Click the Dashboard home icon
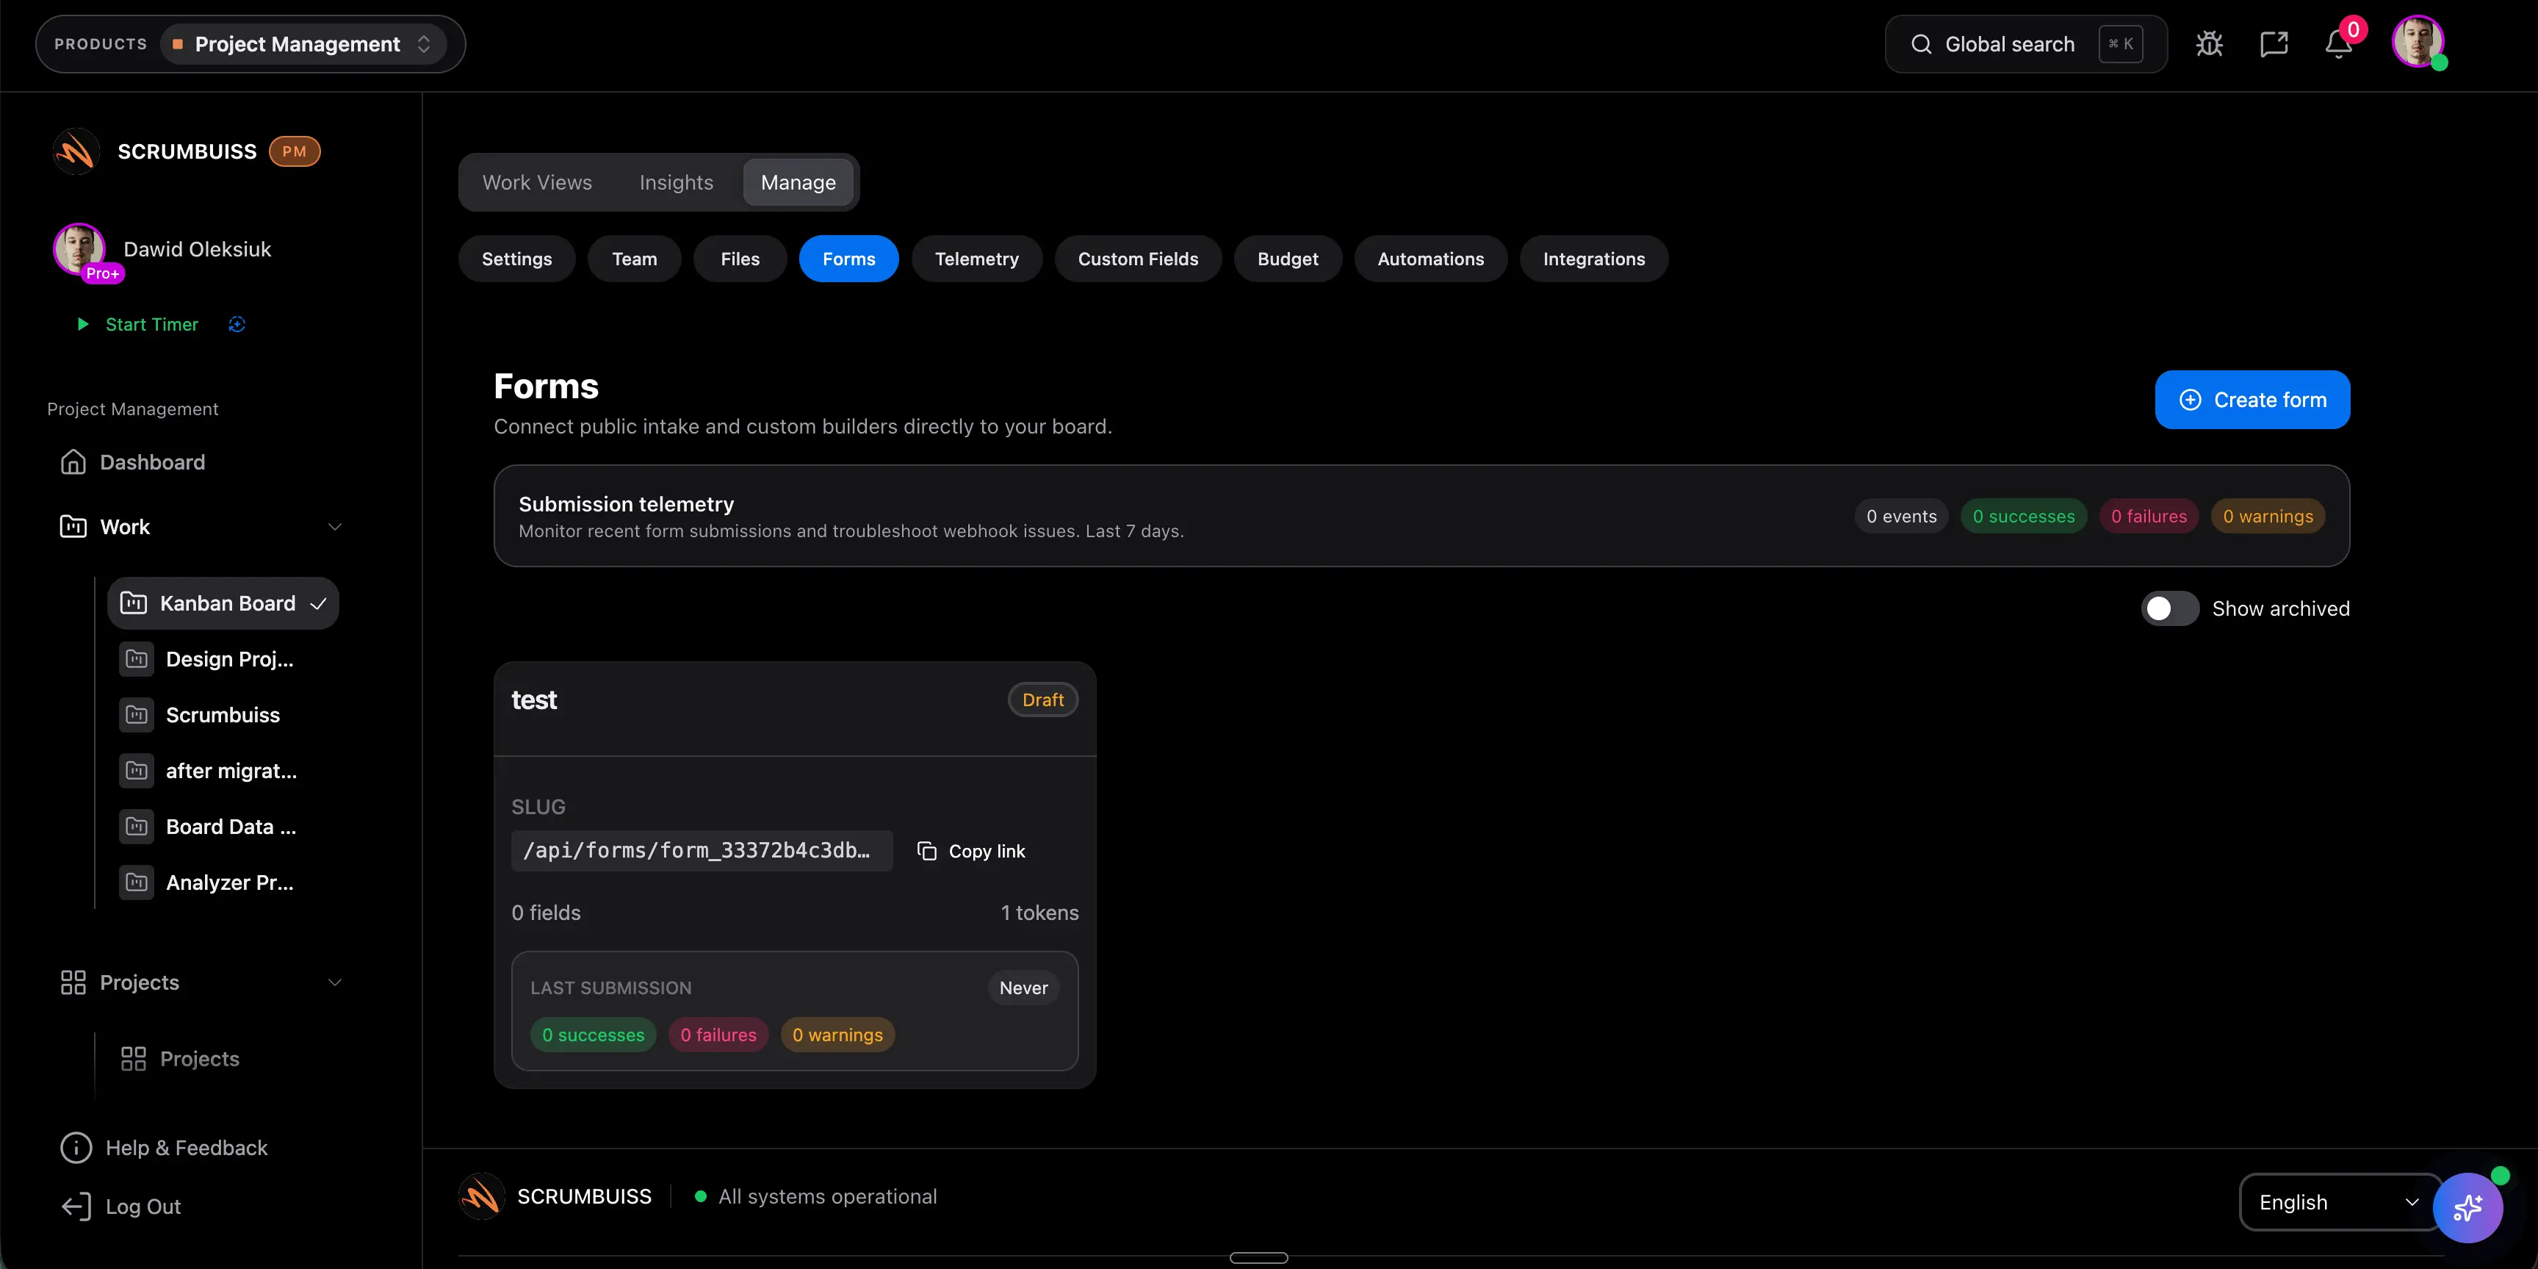Viewport: 2538px width, 1269px height. click(73, 462)
